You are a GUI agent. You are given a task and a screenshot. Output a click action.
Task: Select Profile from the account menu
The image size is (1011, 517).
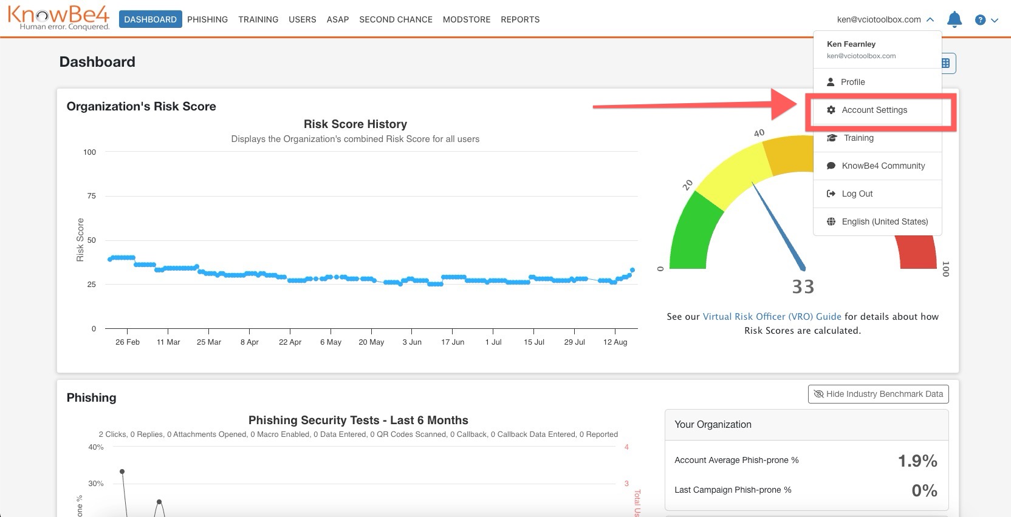coord(877,82)
